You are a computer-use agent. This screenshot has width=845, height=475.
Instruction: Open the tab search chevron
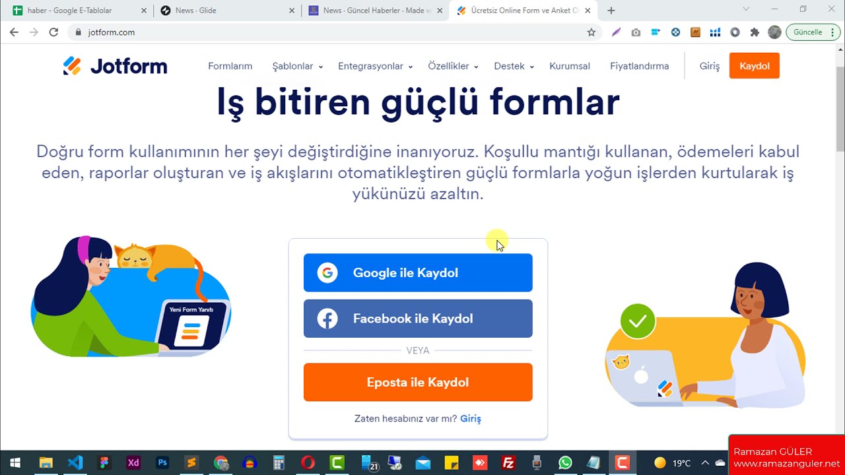746,9
